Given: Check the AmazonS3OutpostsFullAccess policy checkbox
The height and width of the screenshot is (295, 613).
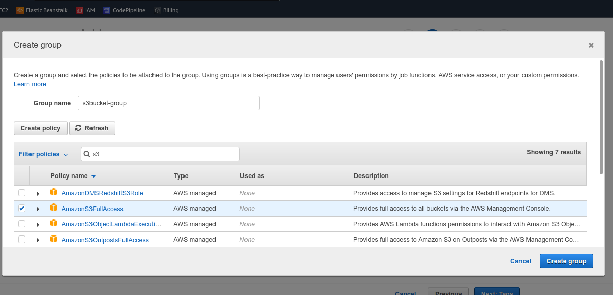Looking at the screenshot, I should (22, 239).
